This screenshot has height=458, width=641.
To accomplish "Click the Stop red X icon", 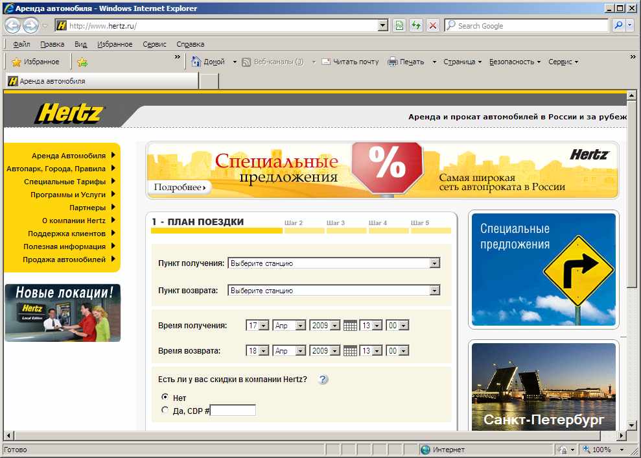I will [x=432, y=26].
